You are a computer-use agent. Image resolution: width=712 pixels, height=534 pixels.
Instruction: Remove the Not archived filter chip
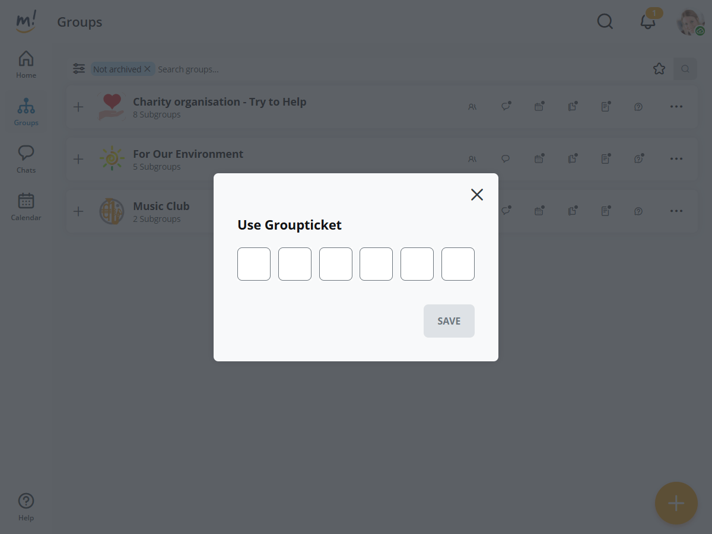pyautogui.click(x=147, y=69)
